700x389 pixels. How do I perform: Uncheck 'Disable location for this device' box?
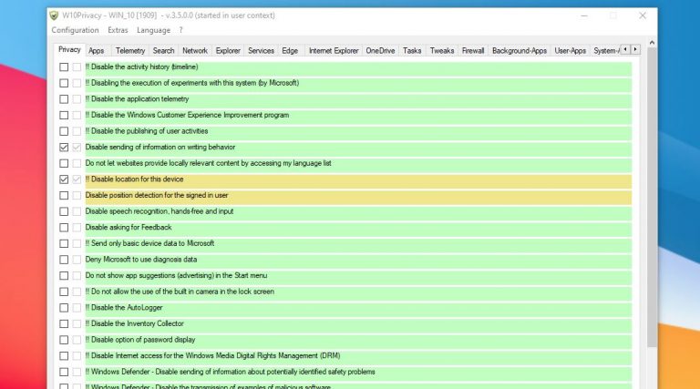pyautogui.click(x=64, y=179)
